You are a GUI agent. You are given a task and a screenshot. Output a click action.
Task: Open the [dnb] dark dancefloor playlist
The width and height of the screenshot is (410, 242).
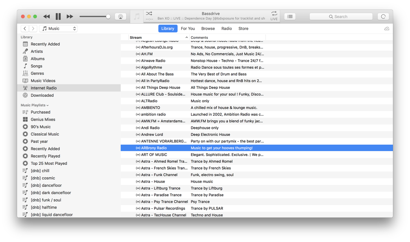tap(69, 193)
